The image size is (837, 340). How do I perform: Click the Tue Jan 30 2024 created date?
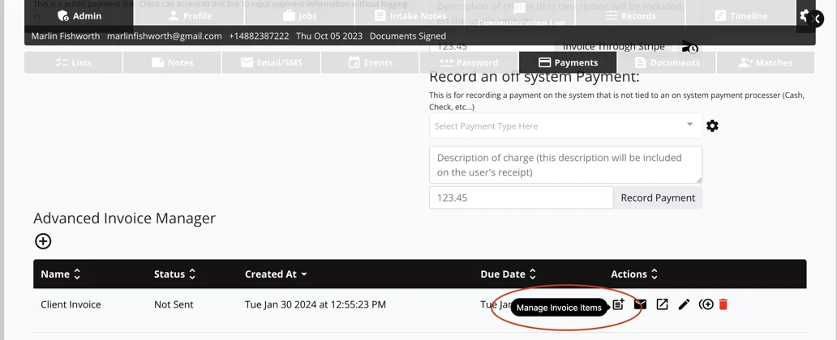(315, 304)
